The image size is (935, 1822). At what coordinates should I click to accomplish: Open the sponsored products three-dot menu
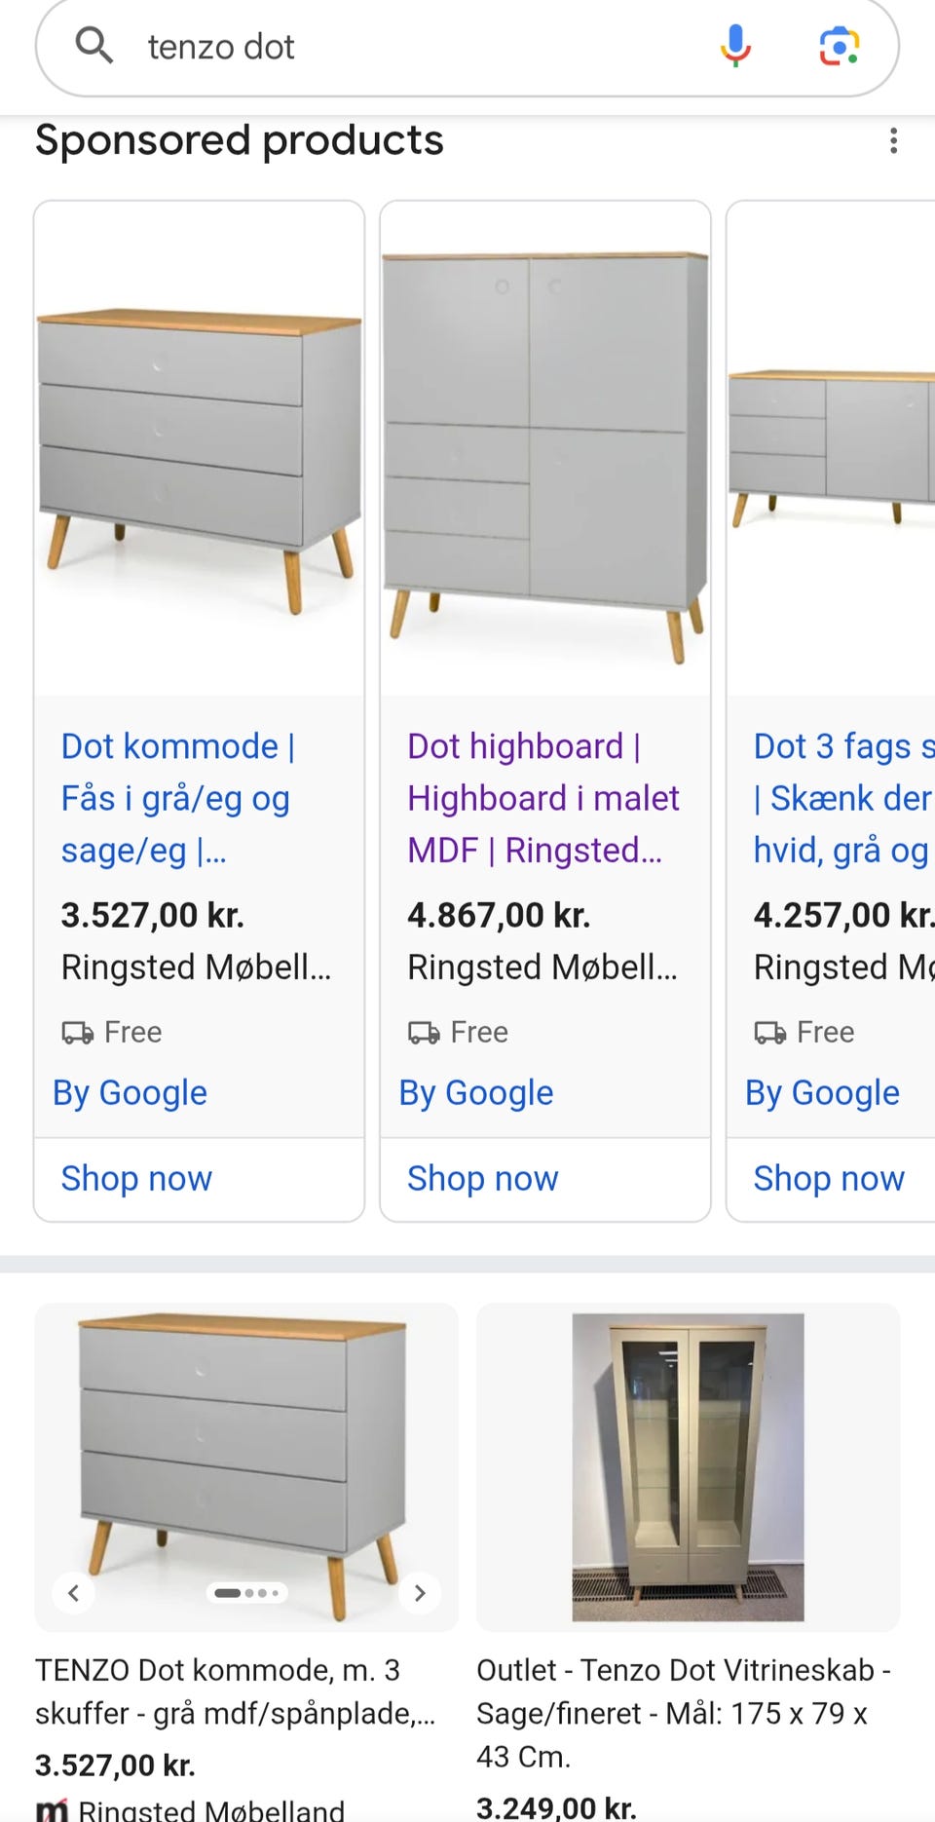click(x=893, y=141)
